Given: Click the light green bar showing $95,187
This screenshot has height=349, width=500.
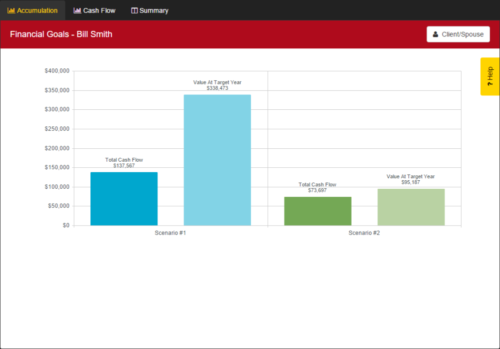Looking at the screenshot, I should (411, 207).
